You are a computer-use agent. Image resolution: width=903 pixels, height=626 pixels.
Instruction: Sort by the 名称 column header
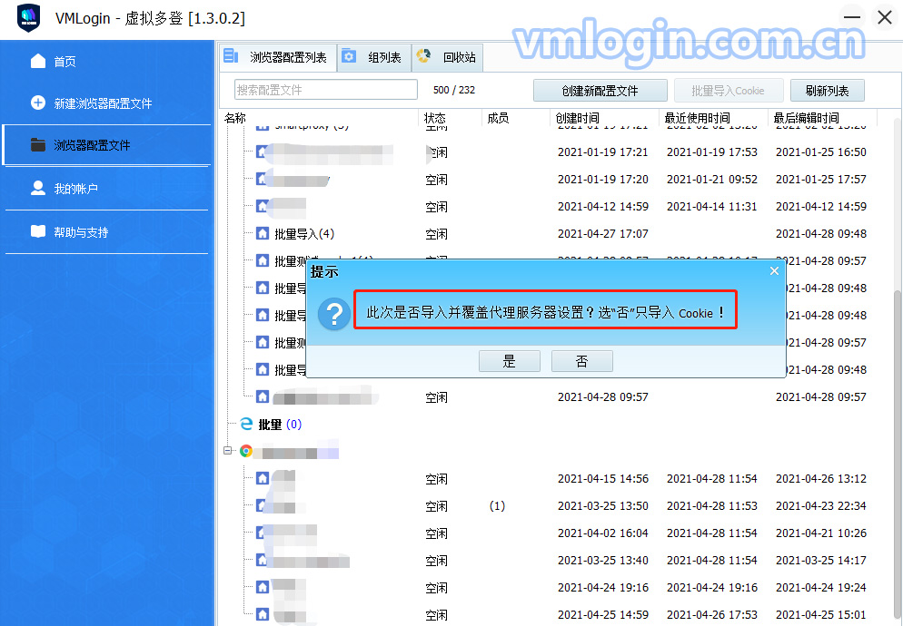pyautogui.click(x=235, y=118)
